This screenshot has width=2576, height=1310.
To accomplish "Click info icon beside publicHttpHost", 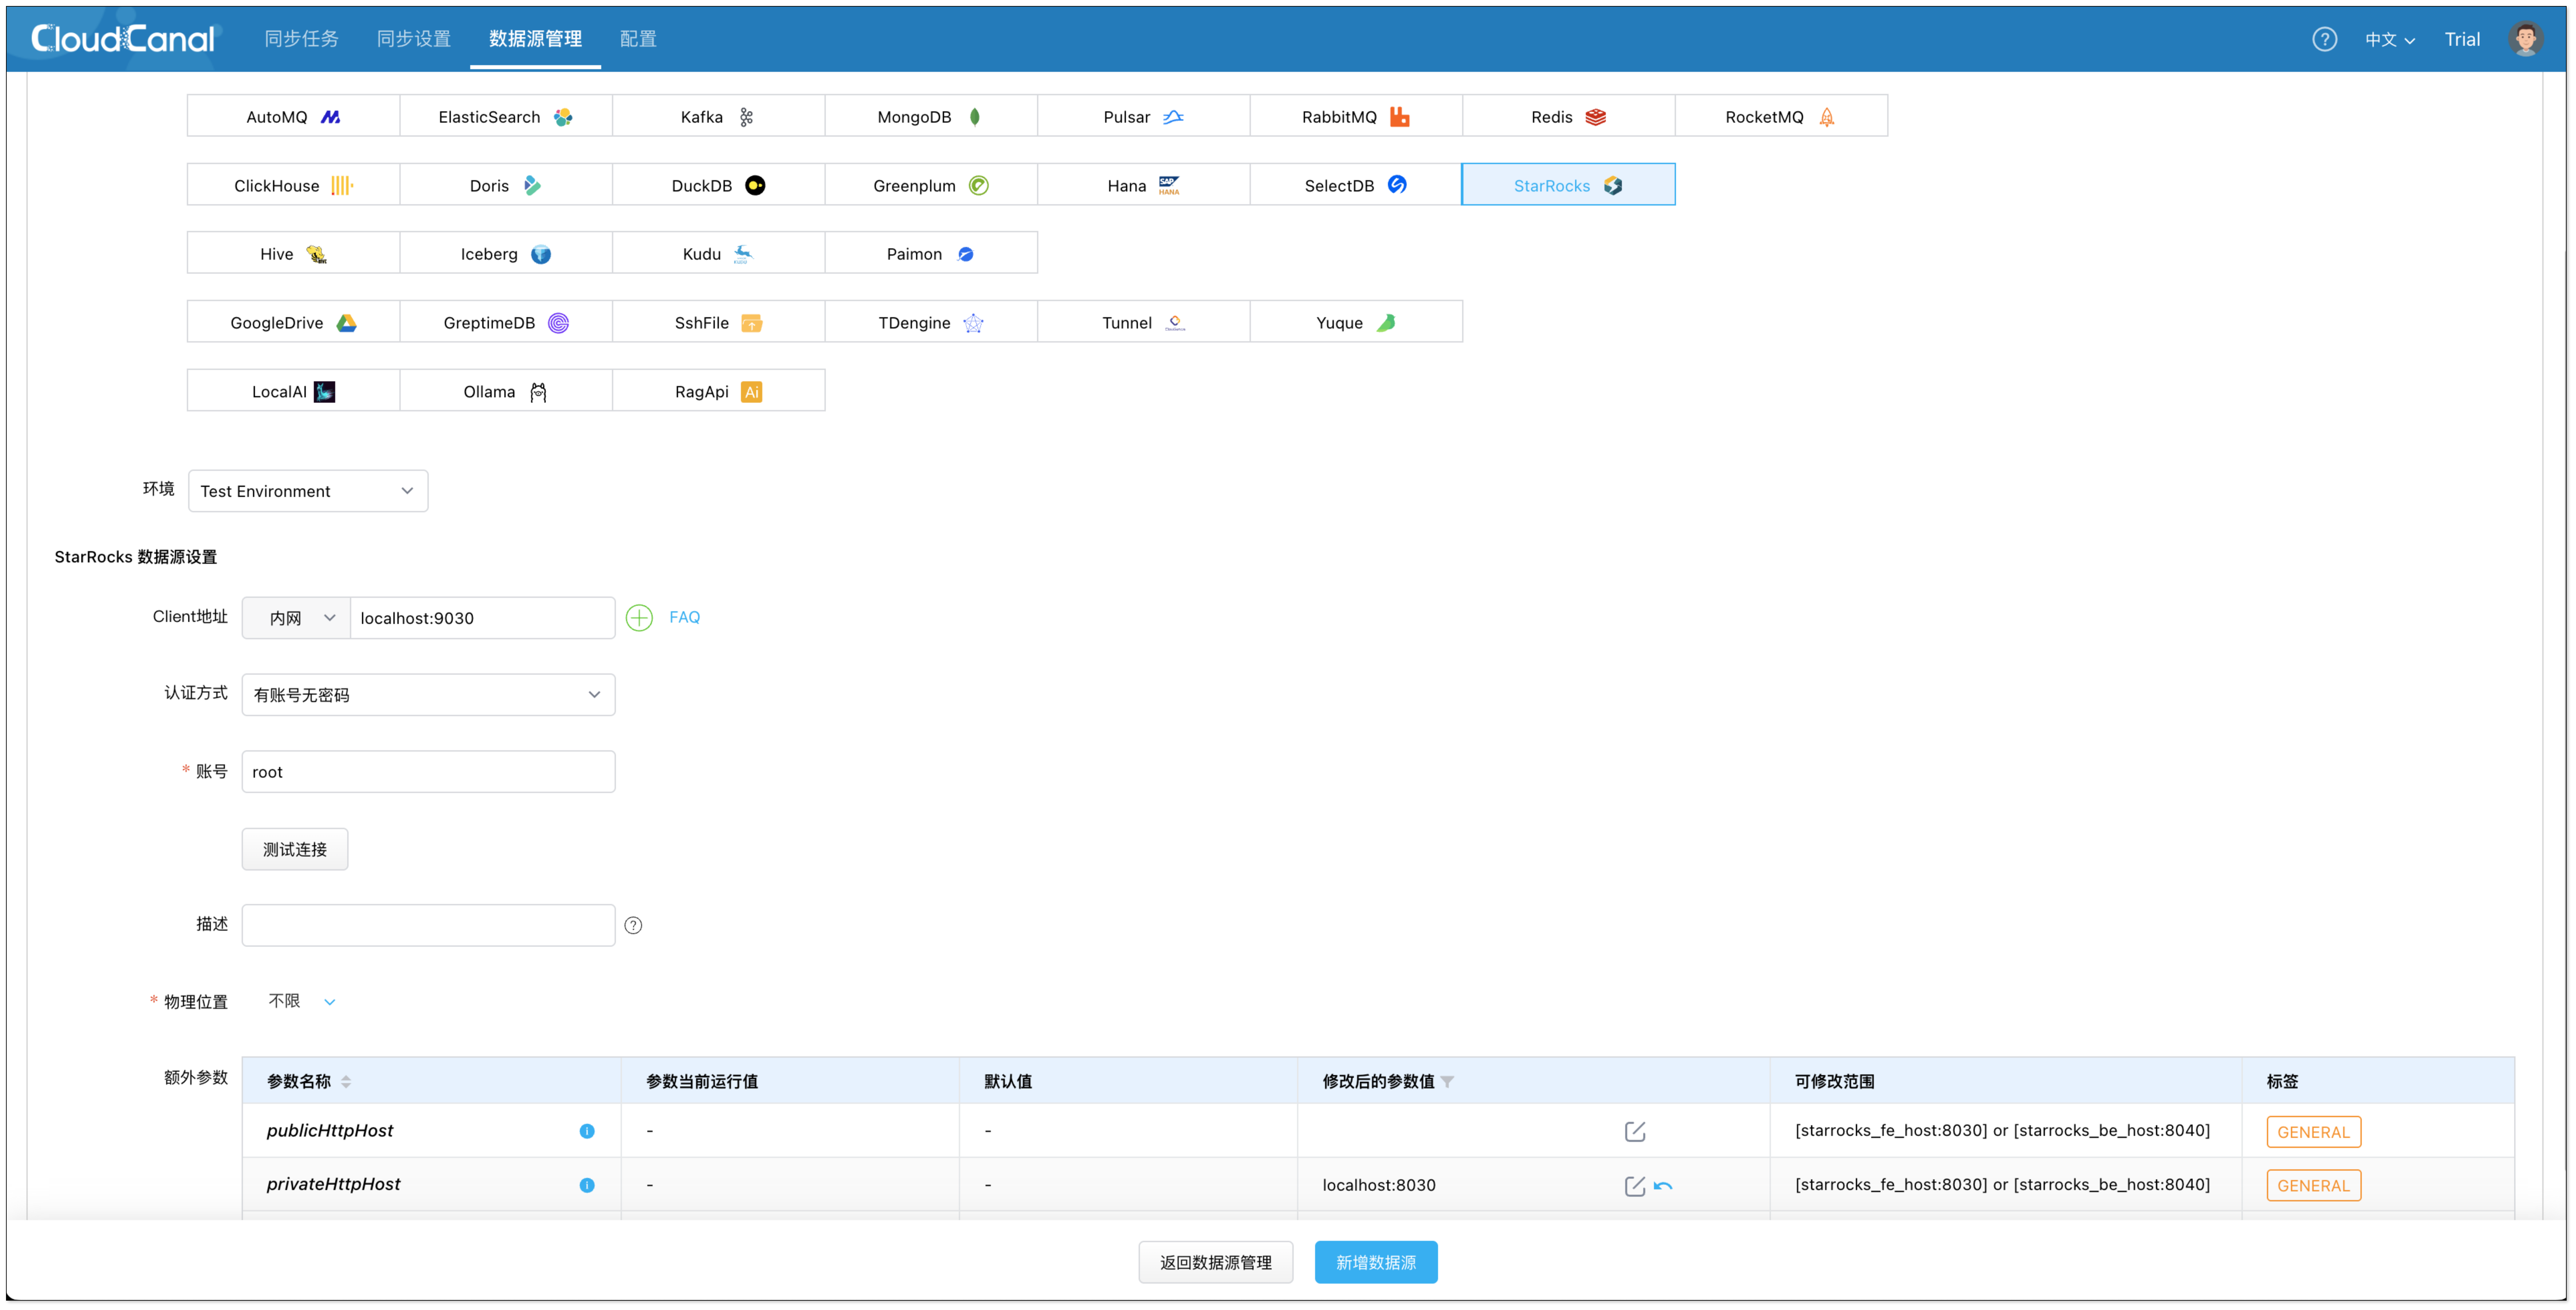I will pyautogui.click(x=587, y=1131).
